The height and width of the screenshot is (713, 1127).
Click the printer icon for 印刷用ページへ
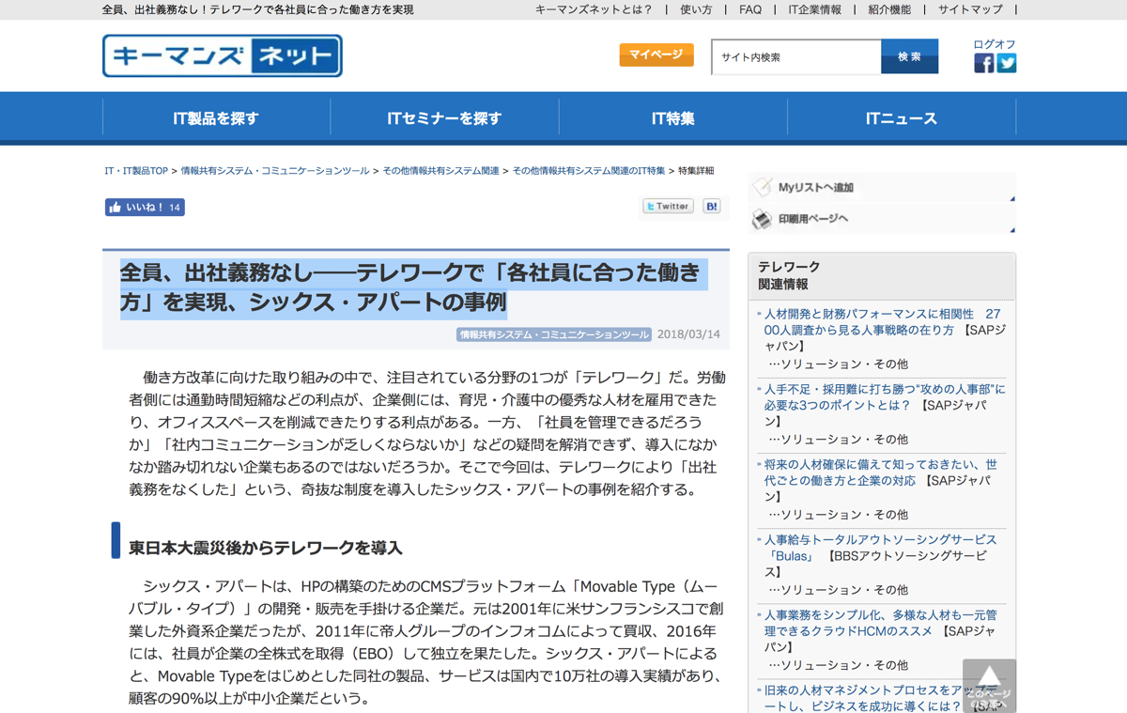tap(762, 219)
